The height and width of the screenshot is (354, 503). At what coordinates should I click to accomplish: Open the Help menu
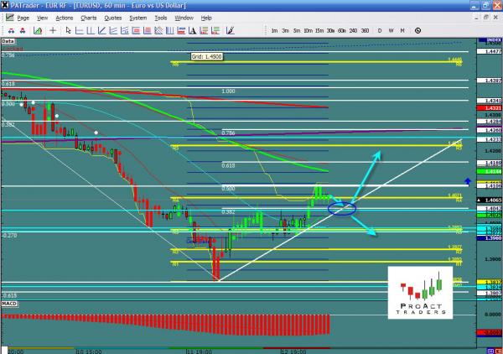point(206,17)
